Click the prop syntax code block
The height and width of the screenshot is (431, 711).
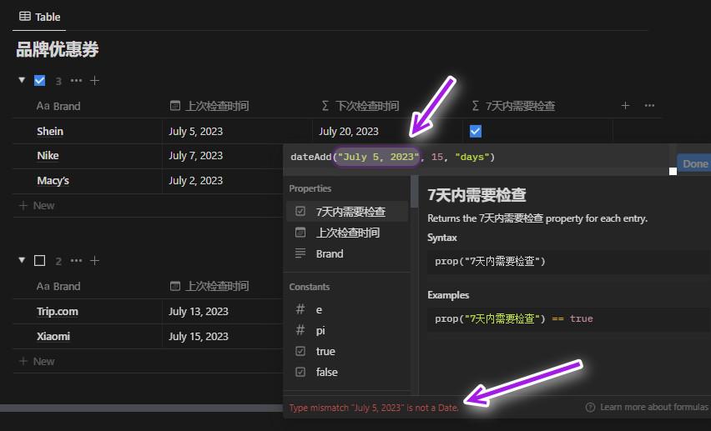coord(568,262)
